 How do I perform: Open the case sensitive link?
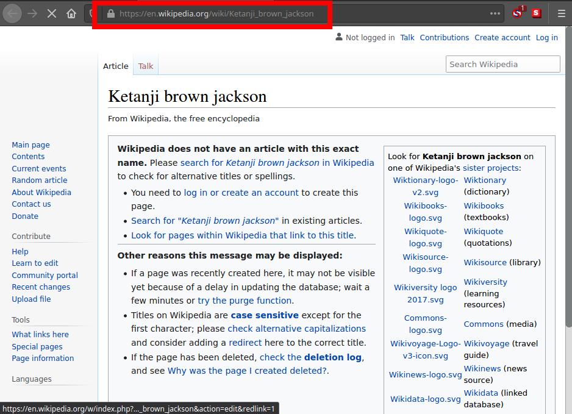pyautogui.click(x=265, y=315)
